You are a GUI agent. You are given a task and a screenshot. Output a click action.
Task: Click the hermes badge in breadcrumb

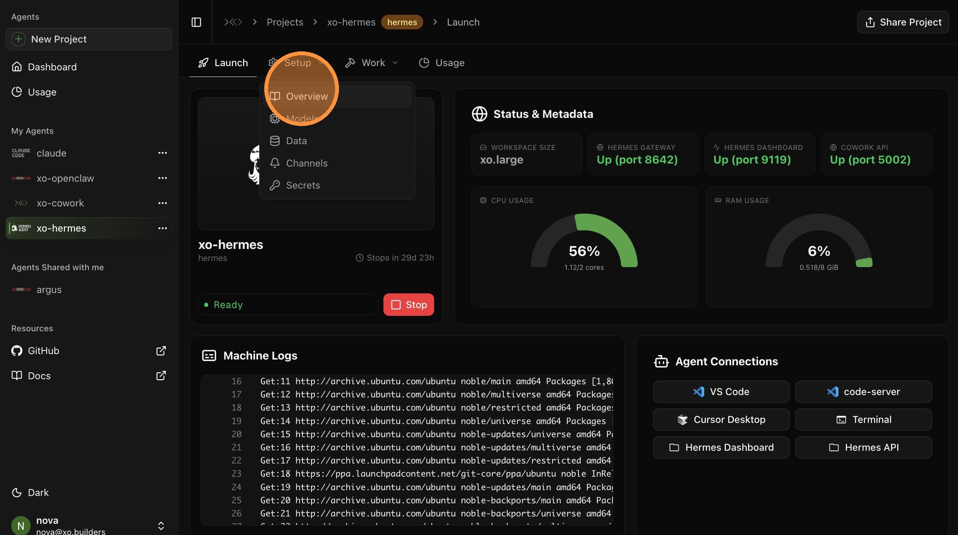pos(402,22)
